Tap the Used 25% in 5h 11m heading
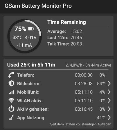 (x=31, y=65)
